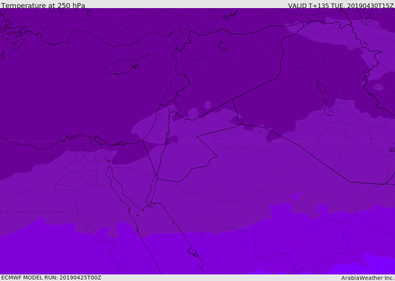Click the Dead Sea outline
Screen dimensions: 395x281
pyautogui.click(x=167, y=136)
